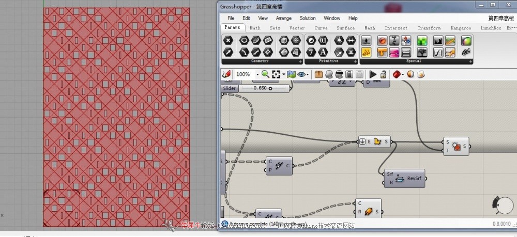Open the Arrange menu
517x237 pixels.
[283, 18]
